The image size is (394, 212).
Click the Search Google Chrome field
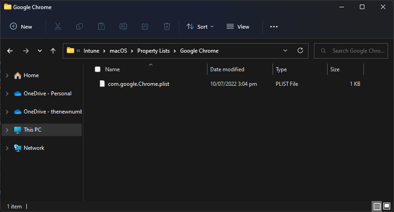click(351, 51)
